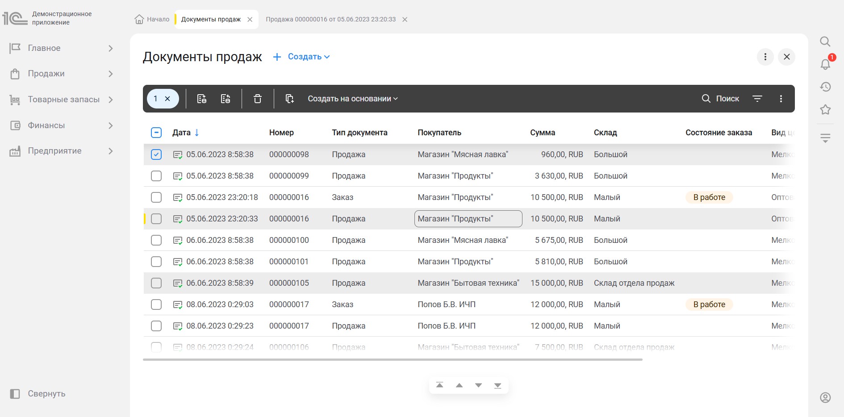Post the selected document via toolbar icon
Screen dimensions: 844x417
(x=202, y=99)
